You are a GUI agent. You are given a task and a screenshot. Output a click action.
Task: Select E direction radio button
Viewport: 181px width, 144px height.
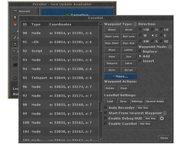pos(161,35)
